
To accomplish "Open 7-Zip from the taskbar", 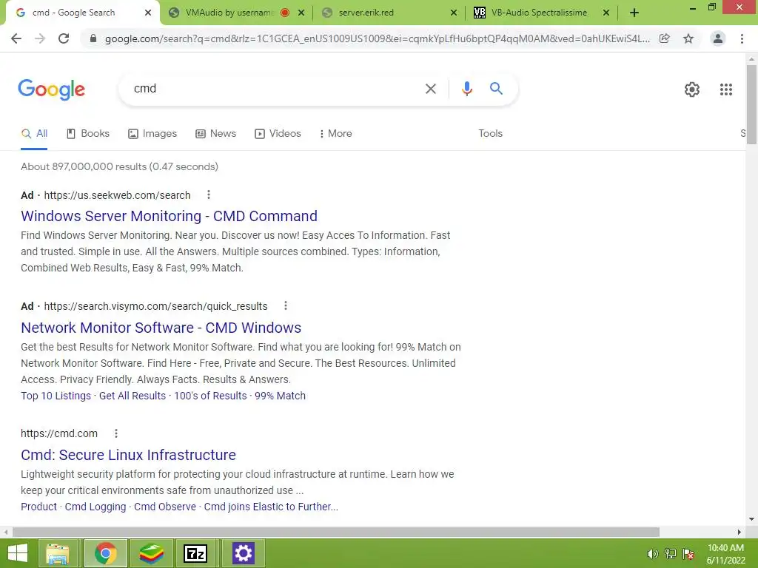I will [195, 553].
